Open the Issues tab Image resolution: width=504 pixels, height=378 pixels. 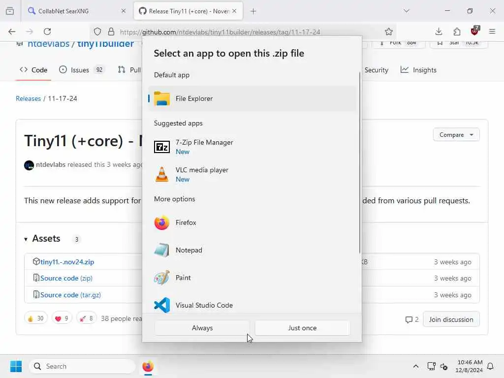pos(81,70)
